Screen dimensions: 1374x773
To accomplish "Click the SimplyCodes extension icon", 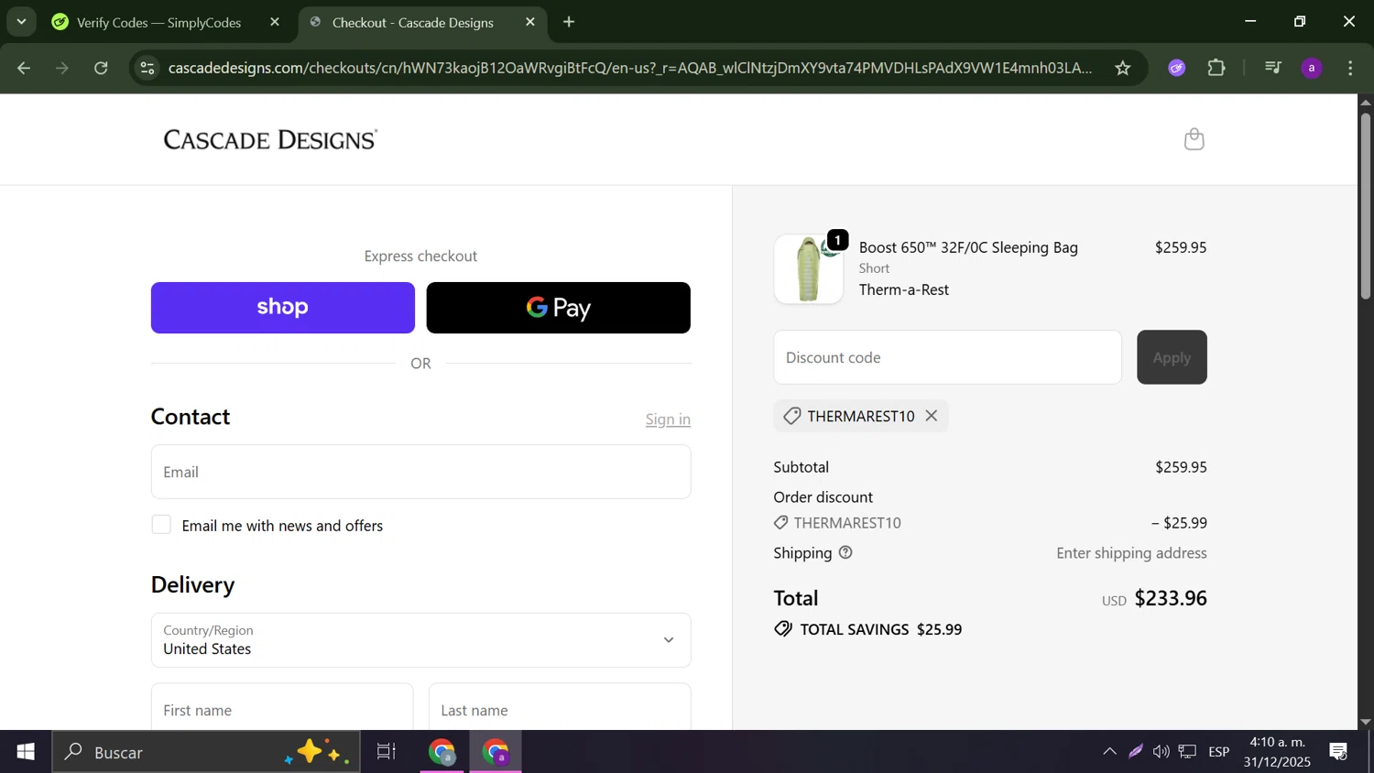I will click(x=1177, y=68).
